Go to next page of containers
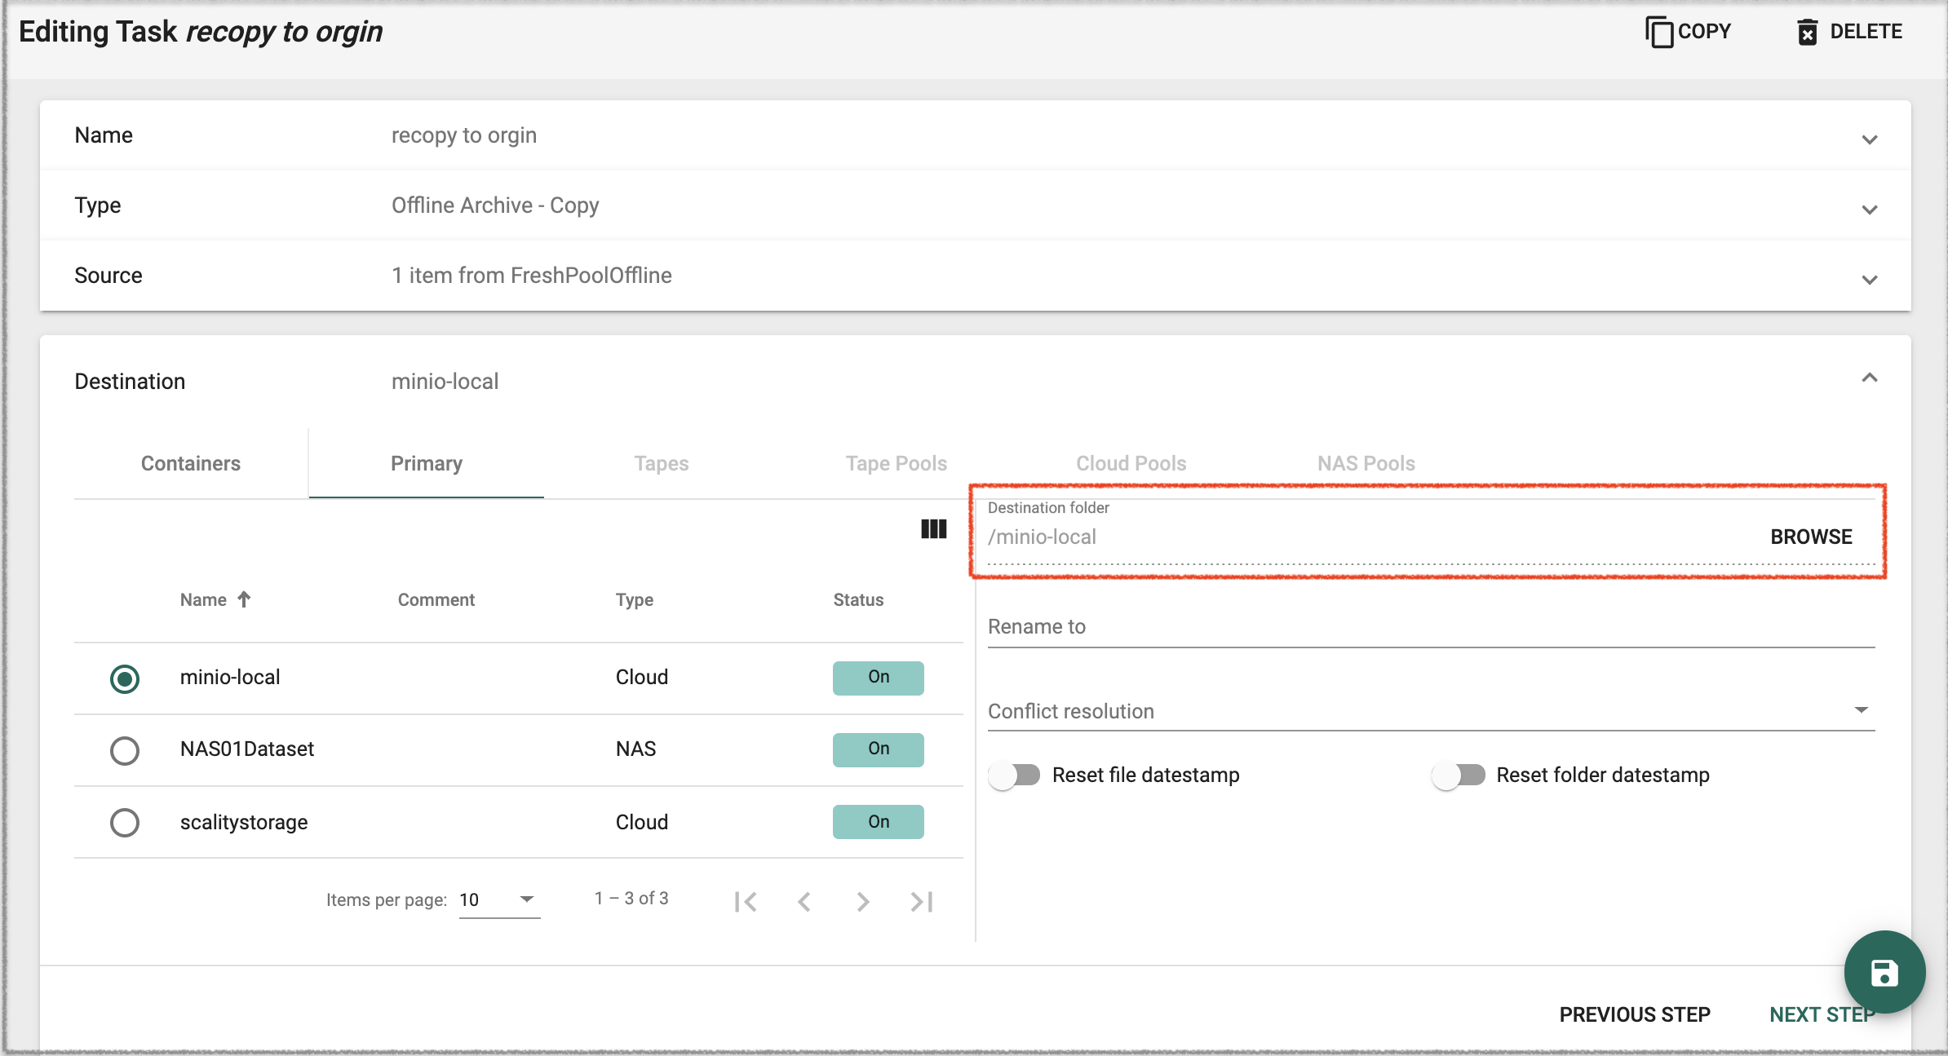The image size is (1948, 1056). [863, 901]
